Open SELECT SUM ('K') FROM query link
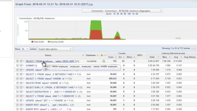Screen dimensions: 197x111 tap(53, 87)
